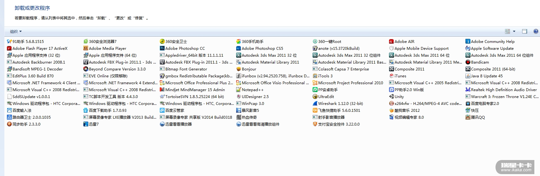Select the 热血传奇 entry
This screenshot has height=176, width=540.
tap(247, 117)
